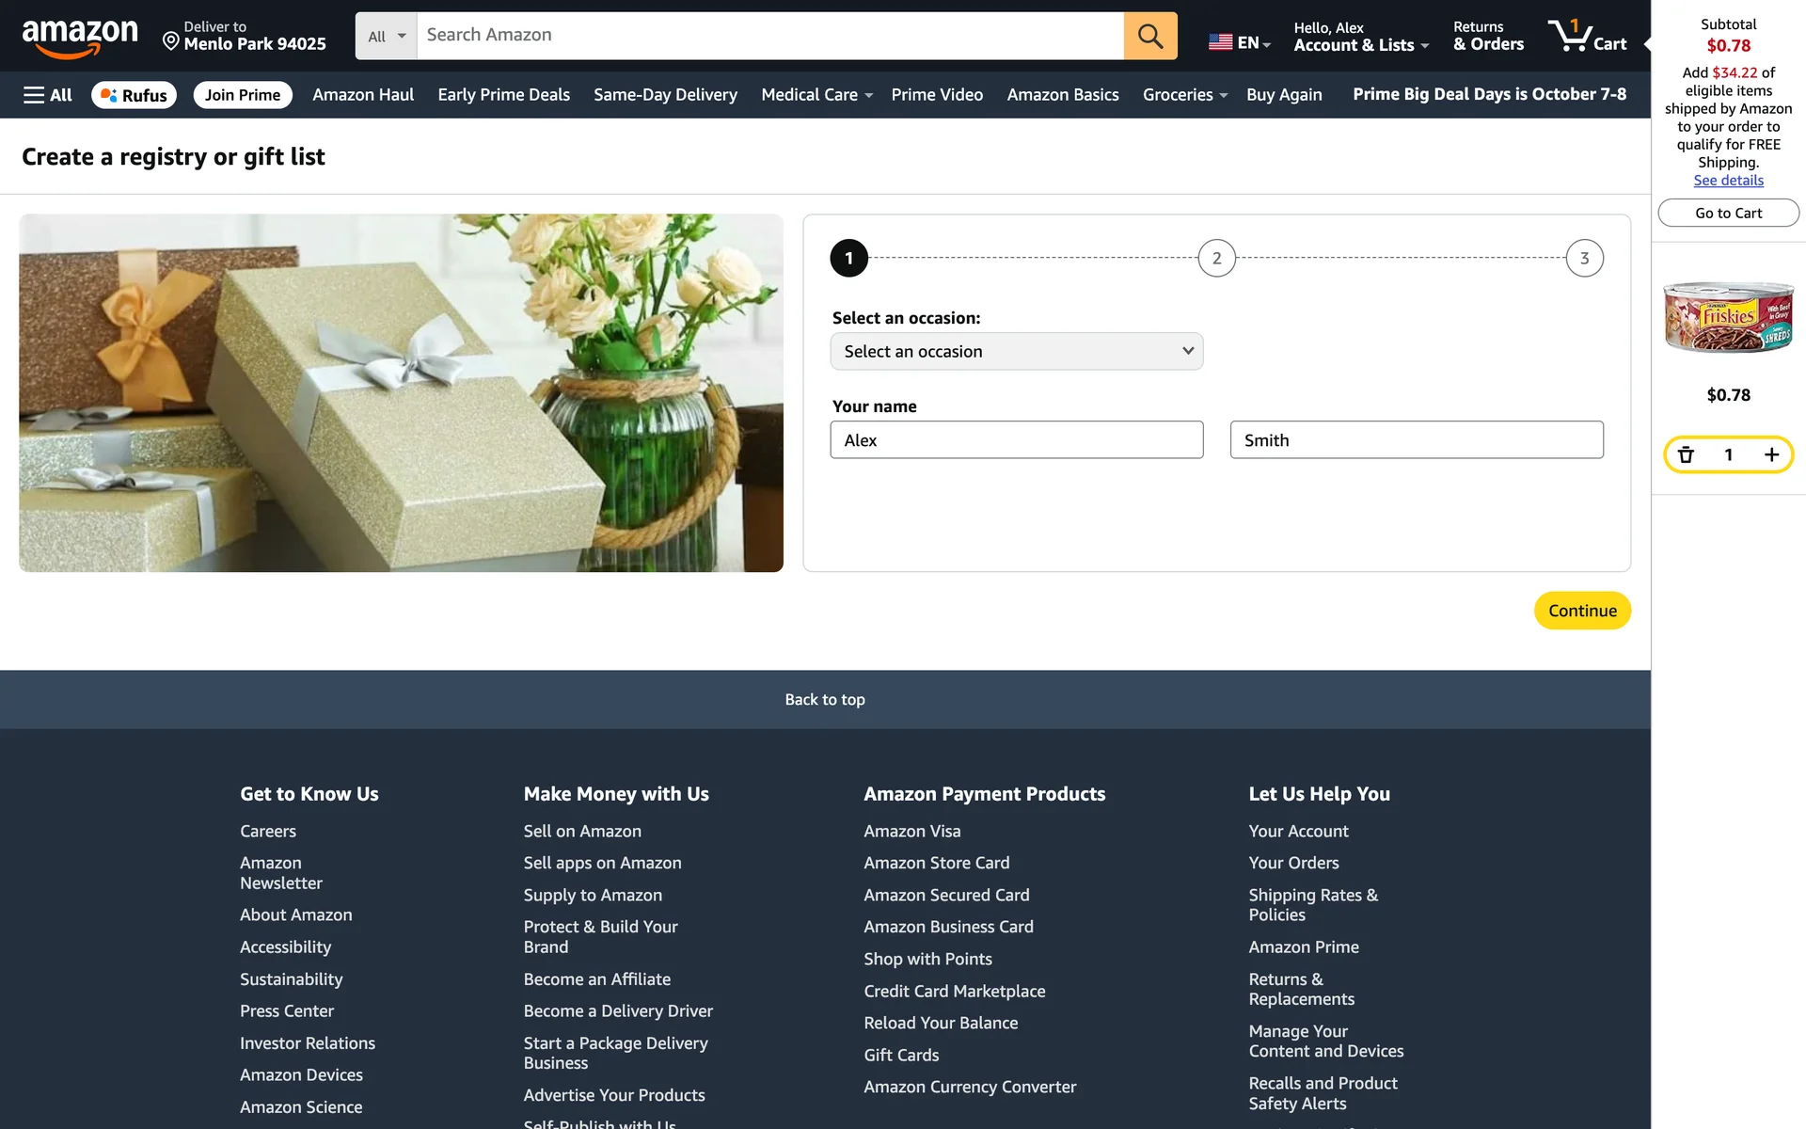Open Rufus assistant
The image size is (1806, 1129).
(134, 95)
